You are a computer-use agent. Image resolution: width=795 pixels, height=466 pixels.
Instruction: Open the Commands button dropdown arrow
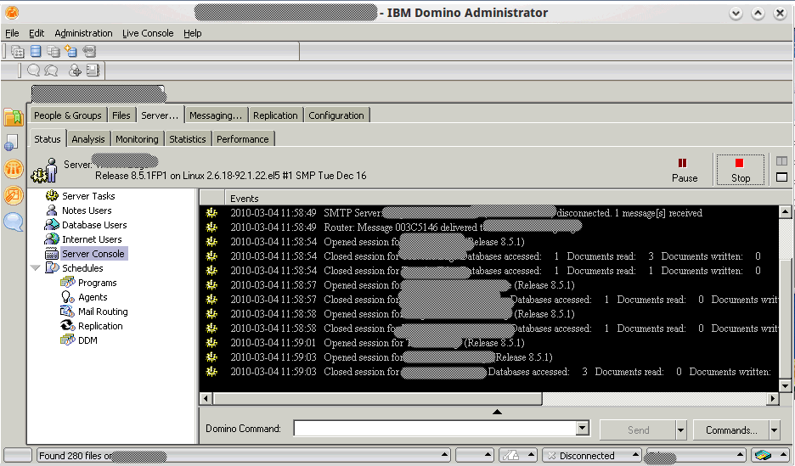(775, 430)
